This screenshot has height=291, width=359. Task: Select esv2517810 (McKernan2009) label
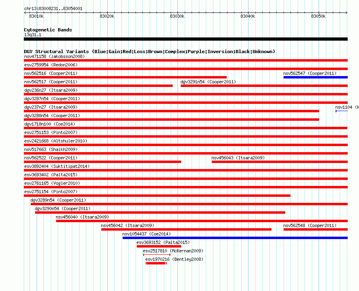173,251
